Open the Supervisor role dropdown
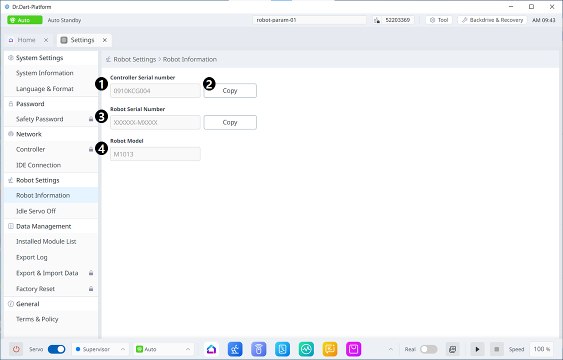The width and height of the screenshot is (563, 360). point(100,349)
